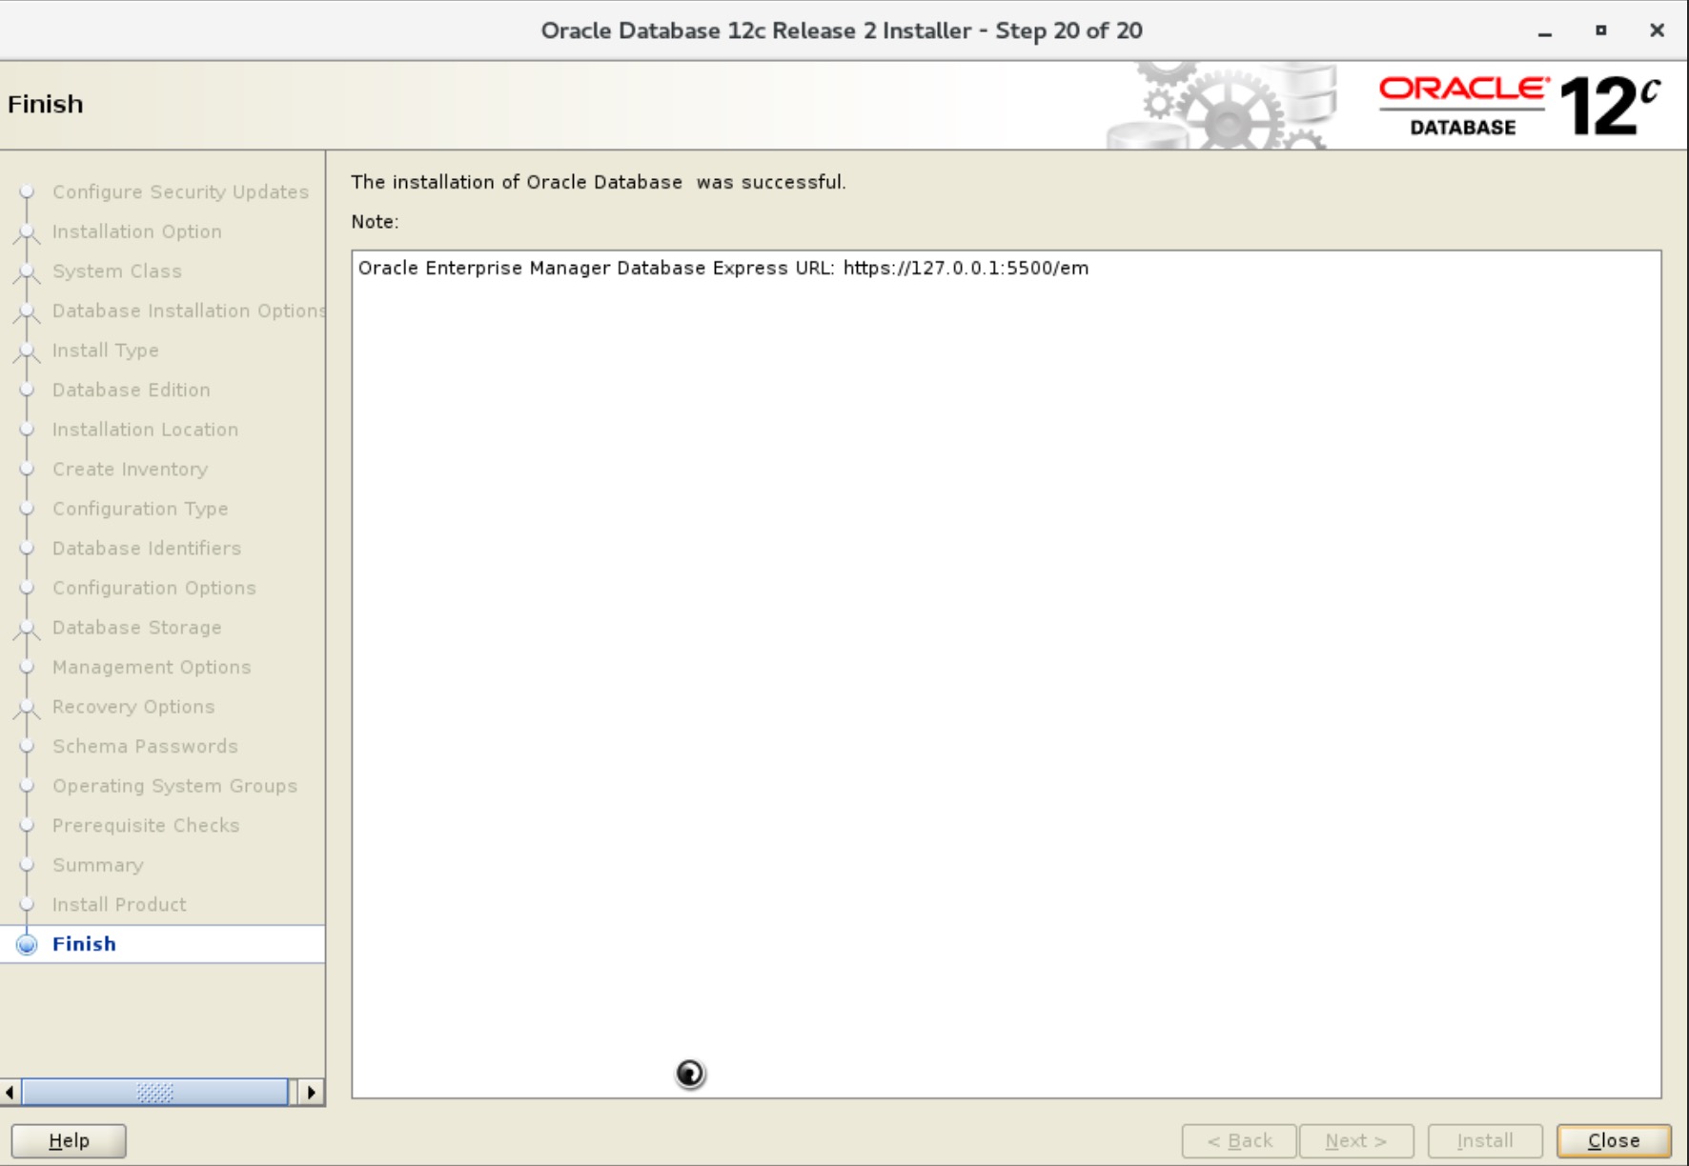Click the Close button to exit installer
Viewport: 1689px width, 1166px height.
coord(1613,1140)
